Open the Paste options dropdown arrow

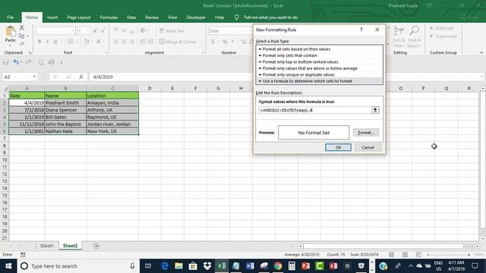10,45
